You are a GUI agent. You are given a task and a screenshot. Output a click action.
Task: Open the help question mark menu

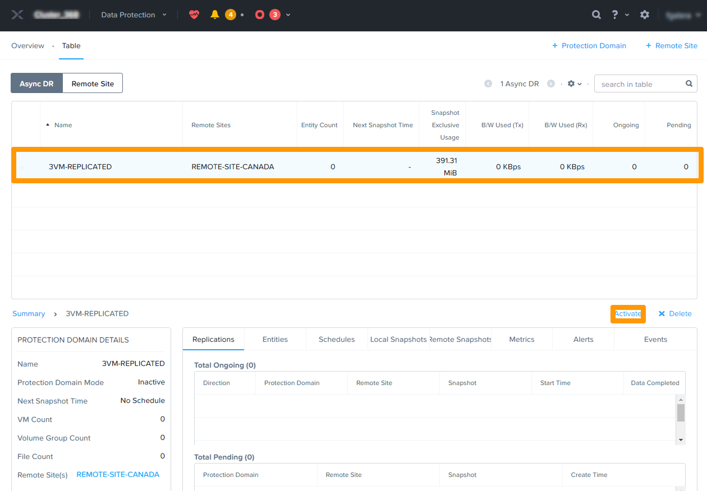614,15
